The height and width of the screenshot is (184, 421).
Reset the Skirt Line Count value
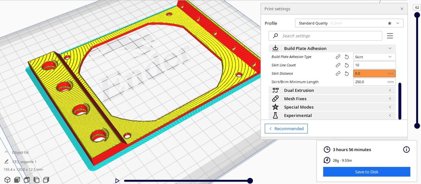coord(347,65)
